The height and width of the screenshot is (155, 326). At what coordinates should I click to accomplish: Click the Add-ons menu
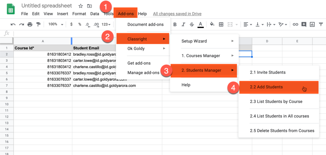click(x=126, y=14)
